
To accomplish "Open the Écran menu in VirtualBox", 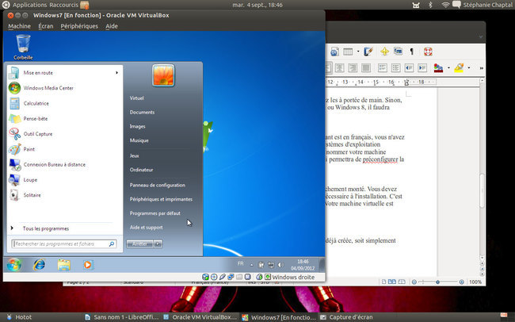I will (x=46, y=26).
